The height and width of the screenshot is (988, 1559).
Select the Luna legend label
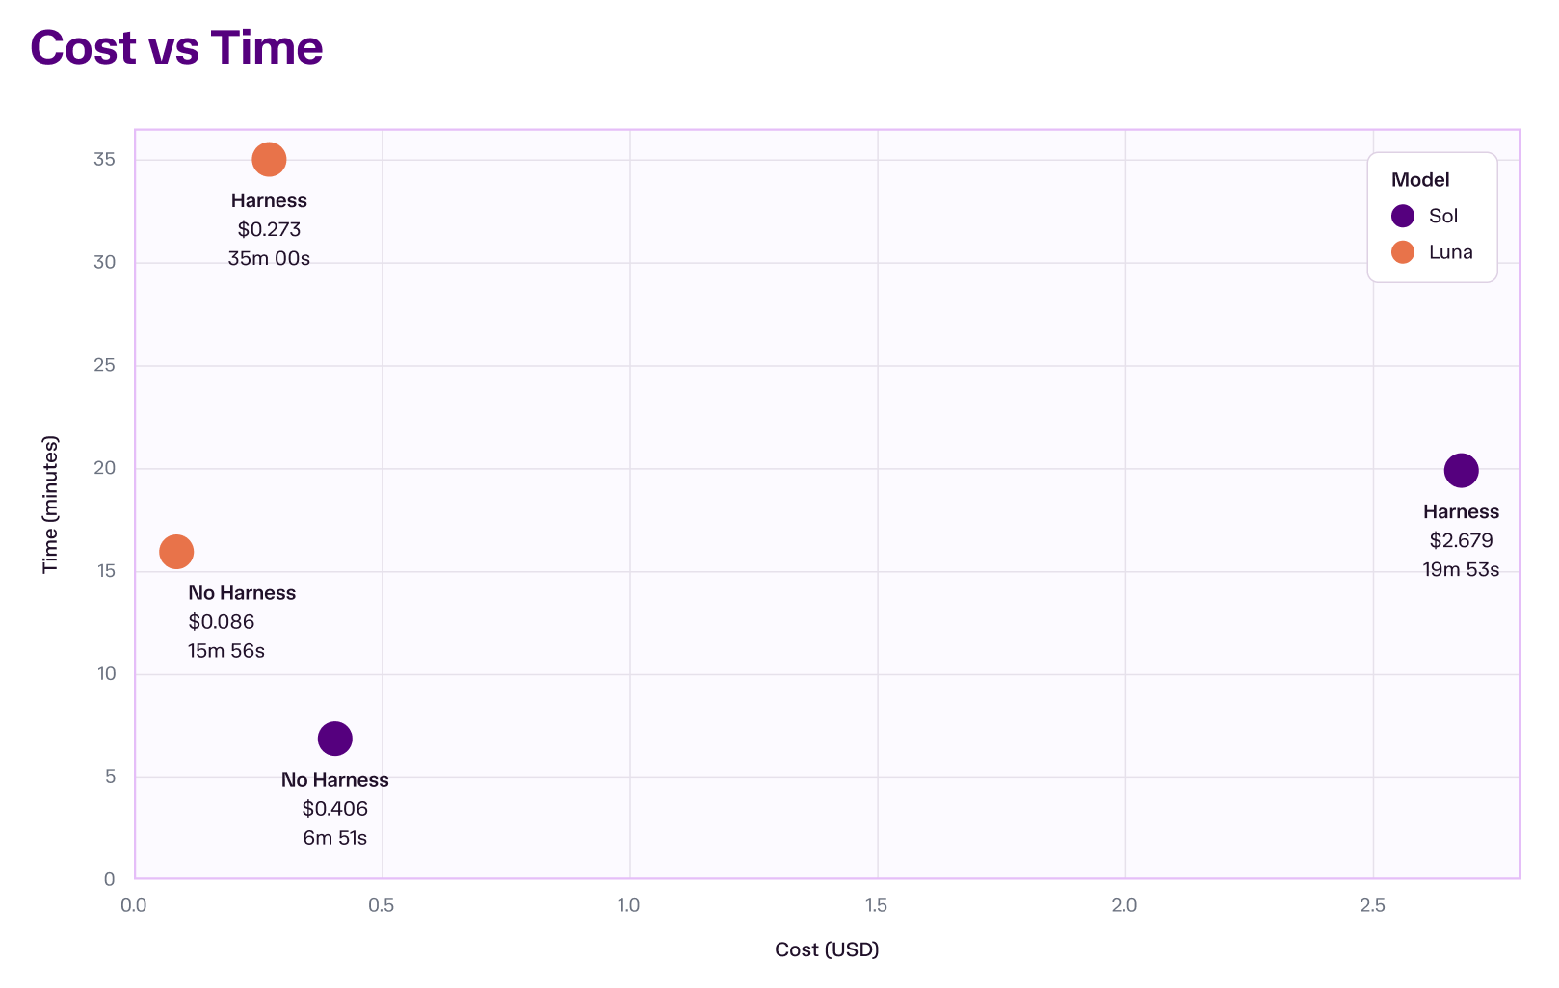(1451, 252)
